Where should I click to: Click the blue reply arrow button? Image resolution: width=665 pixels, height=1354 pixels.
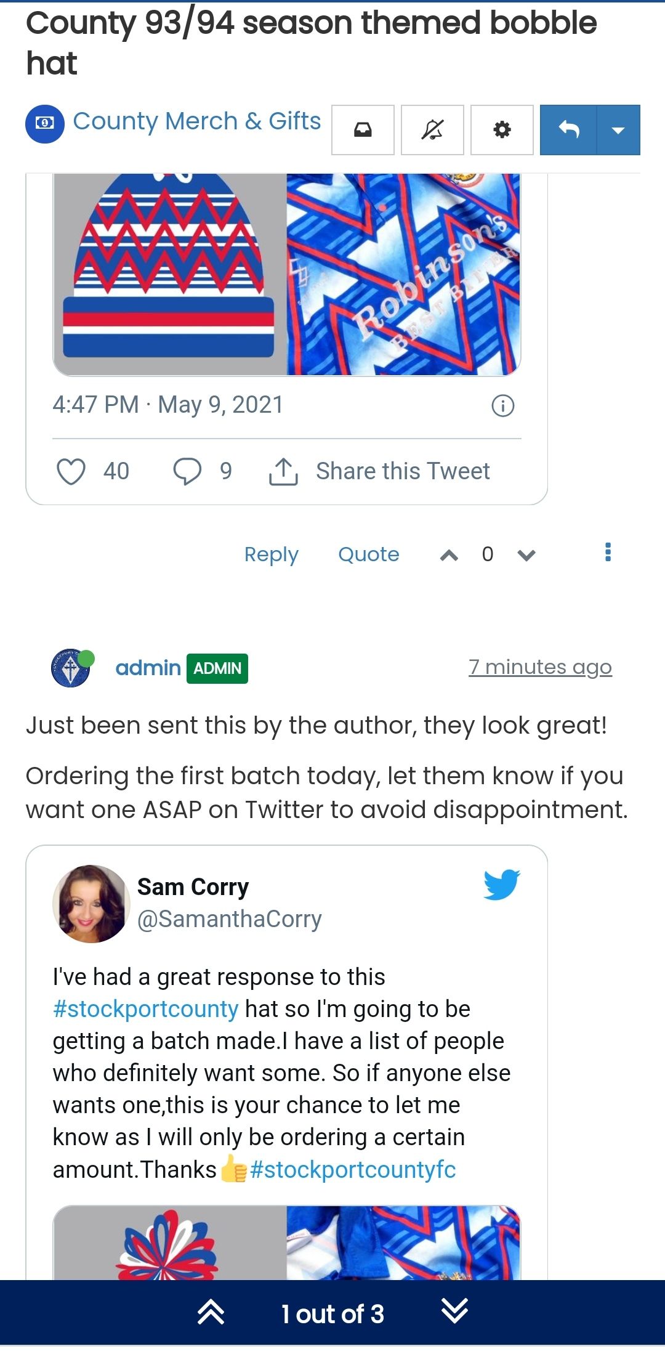[x=568, y=130]
